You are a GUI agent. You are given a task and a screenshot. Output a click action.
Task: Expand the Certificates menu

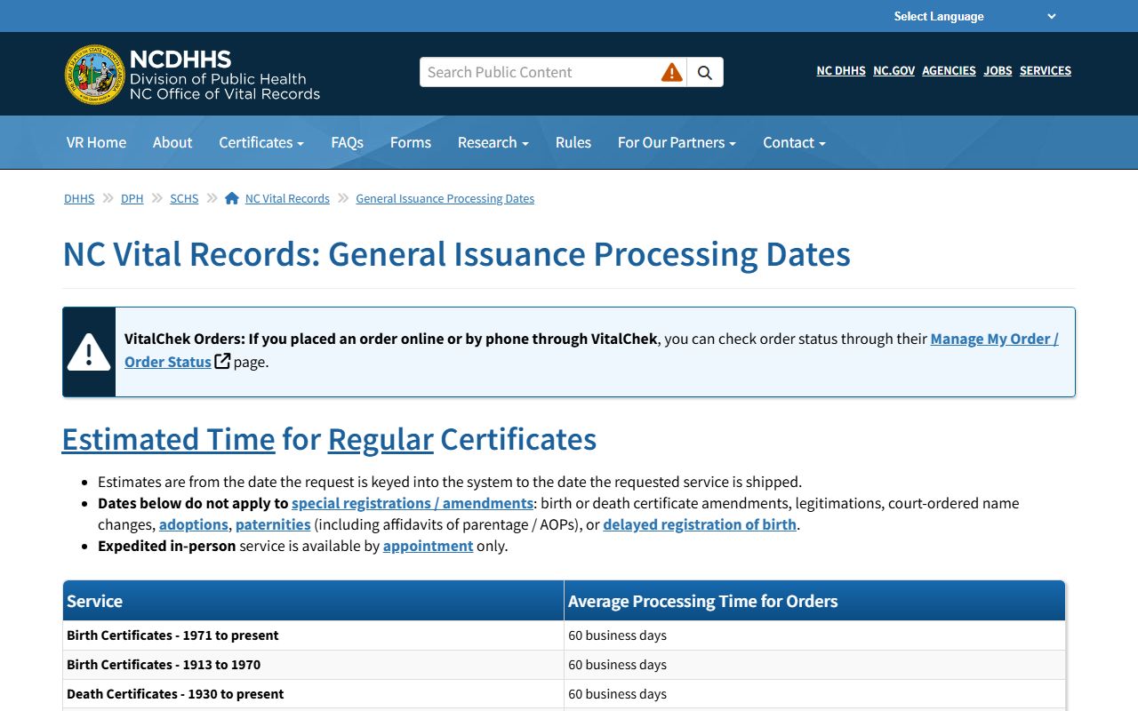tap(261, 142)
